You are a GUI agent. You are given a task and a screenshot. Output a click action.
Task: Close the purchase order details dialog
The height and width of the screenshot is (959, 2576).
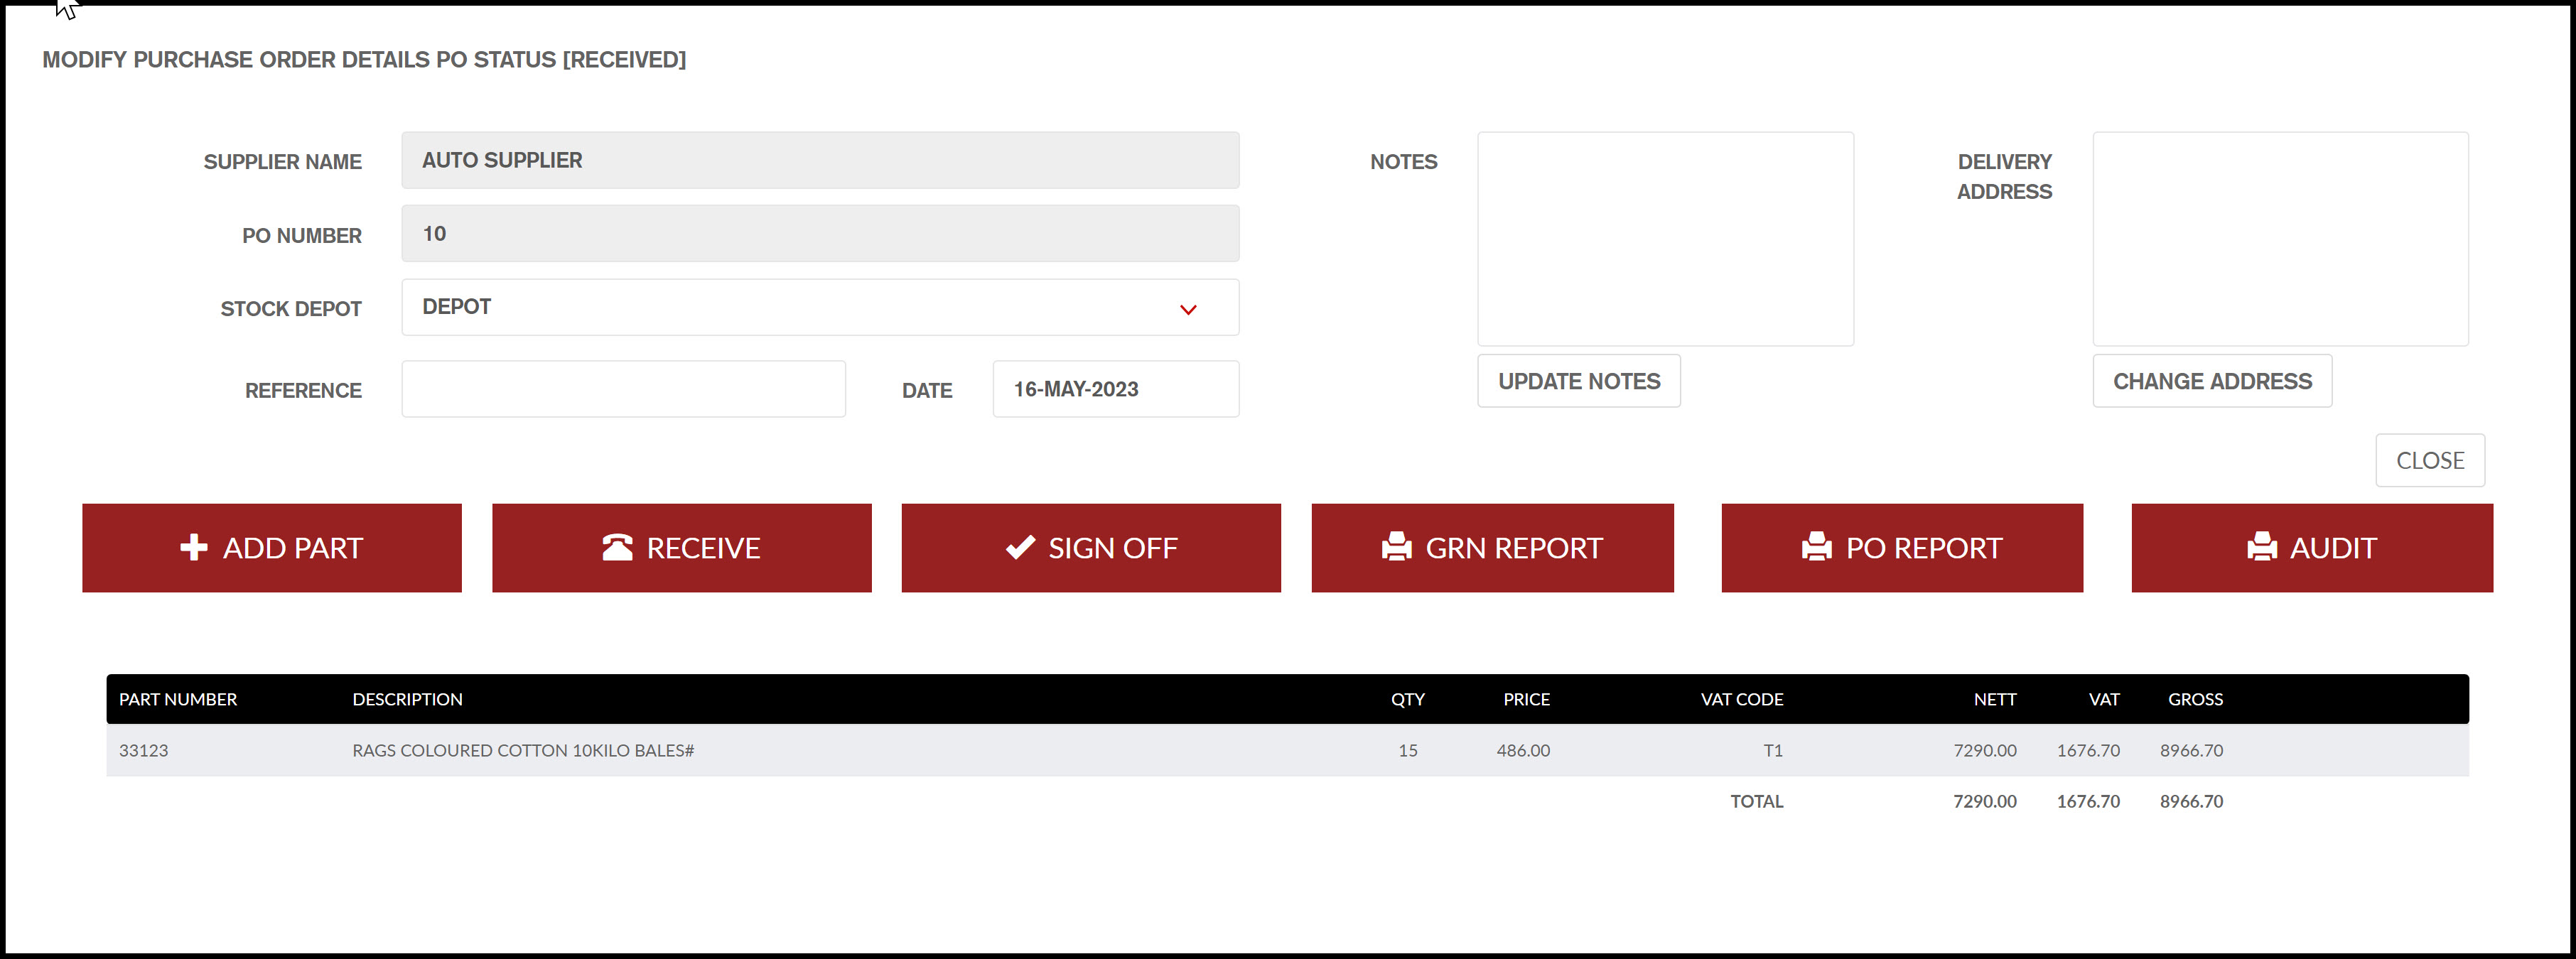2430,460
